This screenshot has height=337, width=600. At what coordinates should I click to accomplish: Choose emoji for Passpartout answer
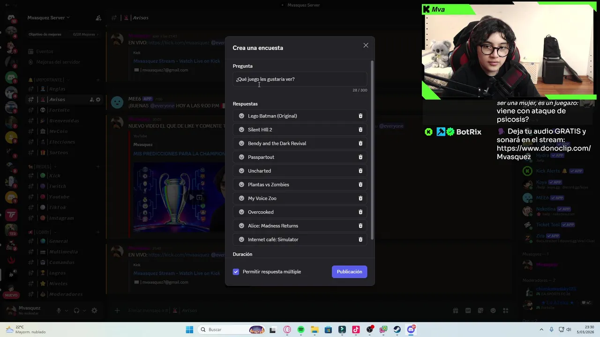pyautogui.click(x=241, y=157)
